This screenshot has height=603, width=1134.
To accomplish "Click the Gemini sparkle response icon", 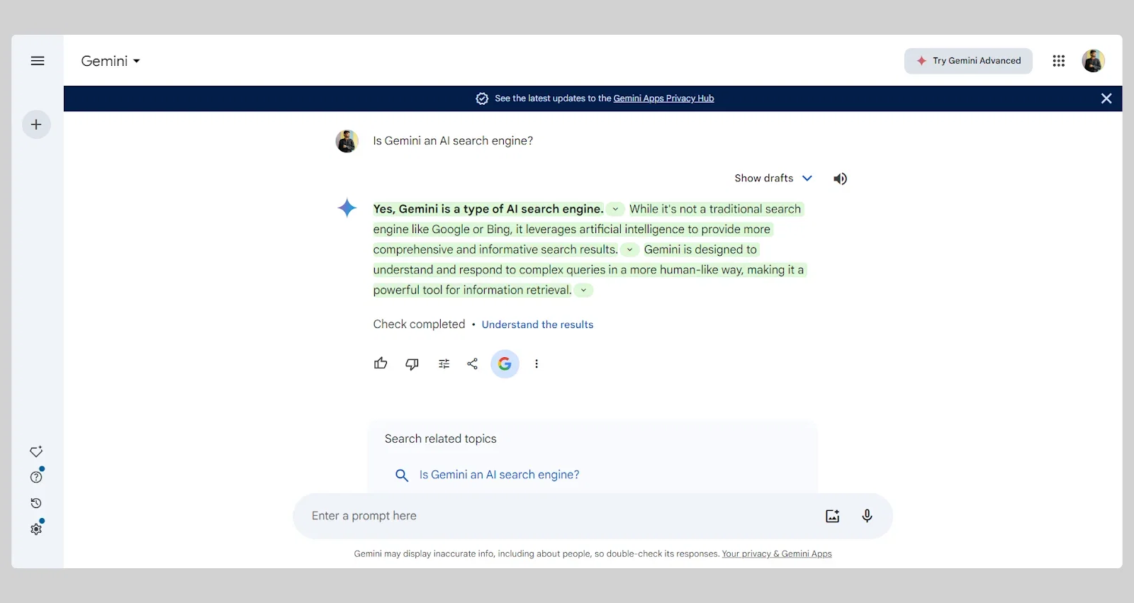I will click(x=347, y=208).
